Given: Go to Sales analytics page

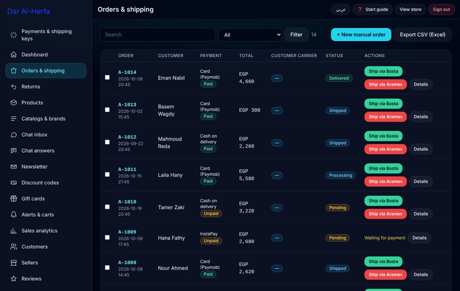Looking at the screenshot, I should (46, 231).
